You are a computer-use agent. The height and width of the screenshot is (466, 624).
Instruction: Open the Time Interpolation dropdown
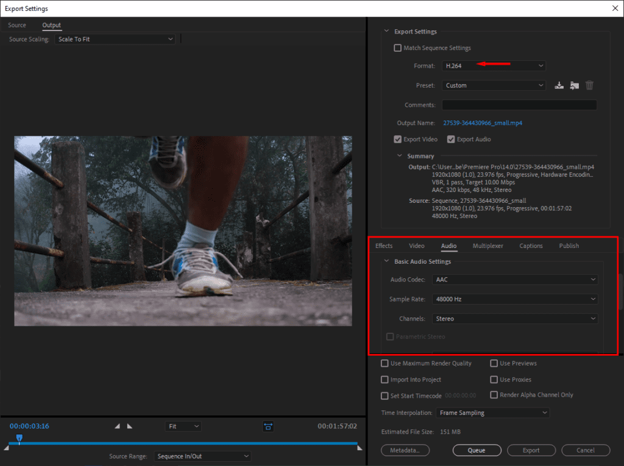pos(492,412)
